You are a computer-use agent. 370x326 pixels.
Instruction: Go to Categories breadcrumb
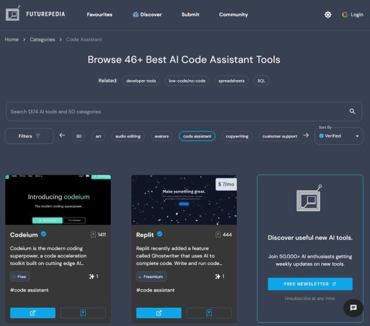click(42, 40)
